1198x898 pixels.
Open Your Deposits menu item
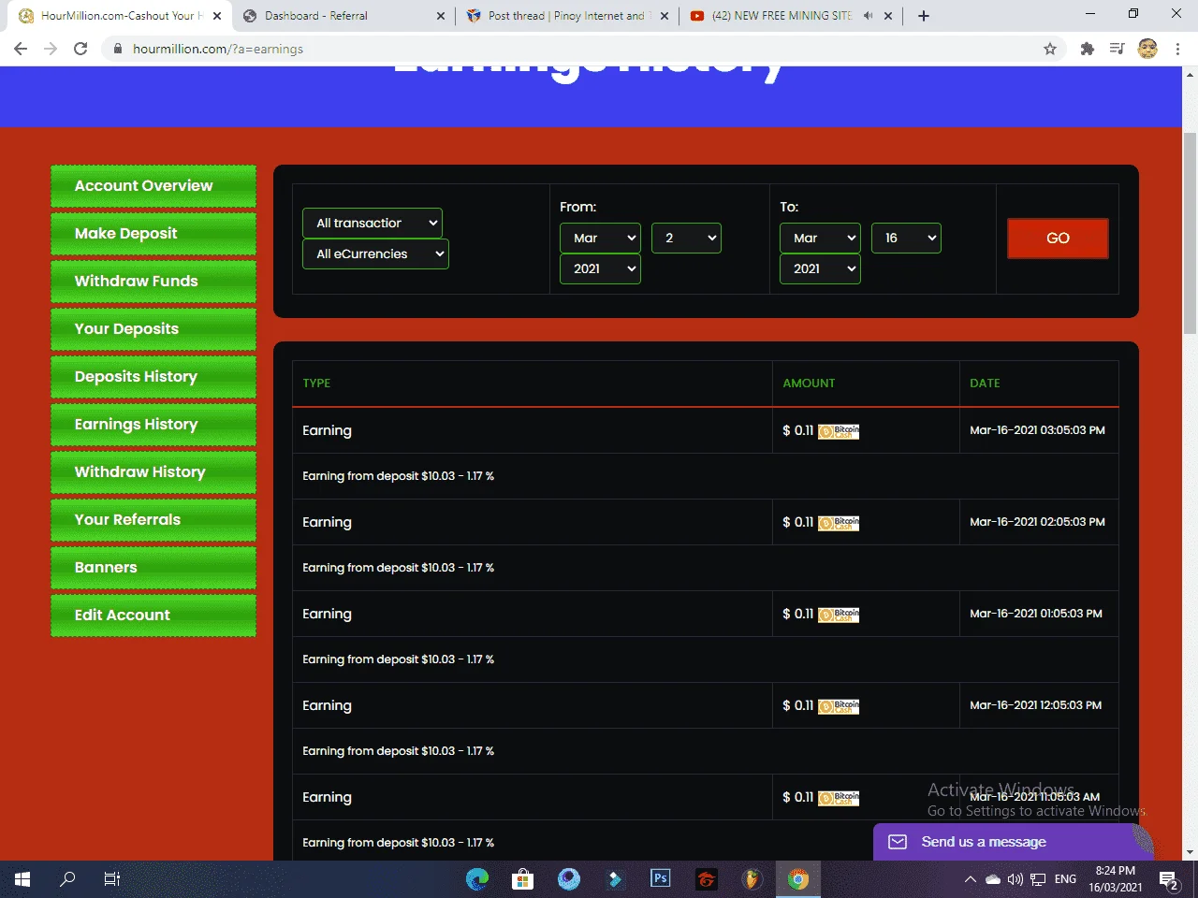pyautogui.click(x=153, y=329)
